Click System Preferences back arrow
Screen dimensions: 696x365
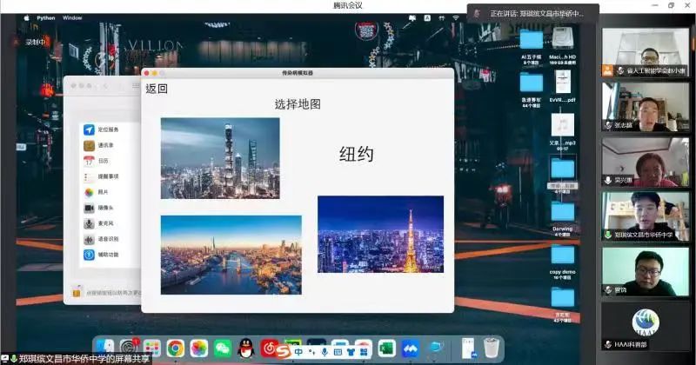coord(105,85)
